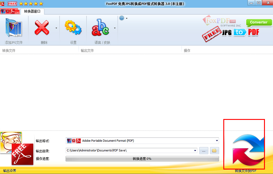Select the 转换器窗口 tab
This screenshot has height=174, width=273.
point(32,11)
